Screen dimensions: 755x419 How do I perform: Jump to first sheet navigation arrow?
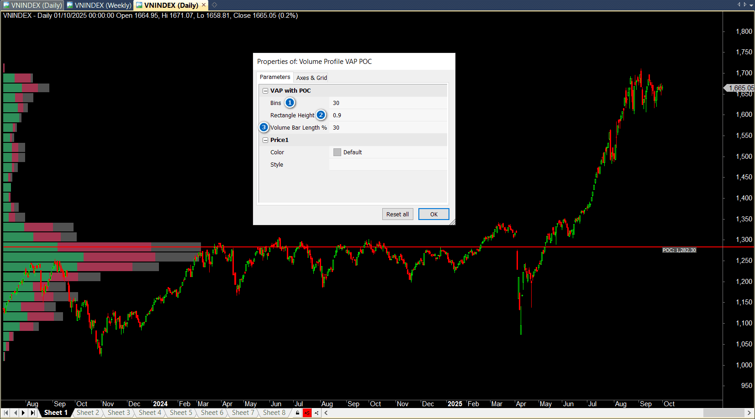click(x=6, y=413)
